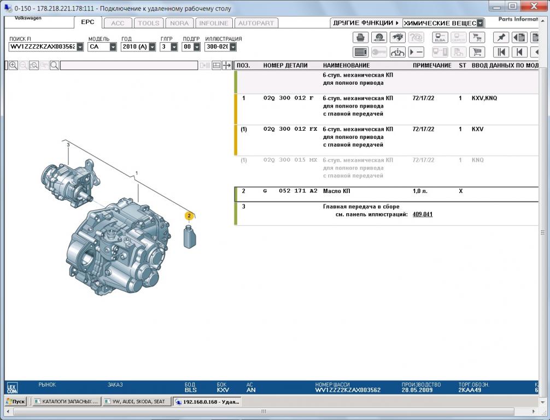
Task: Switch to the ACC tab
Action: click(118, 23)
